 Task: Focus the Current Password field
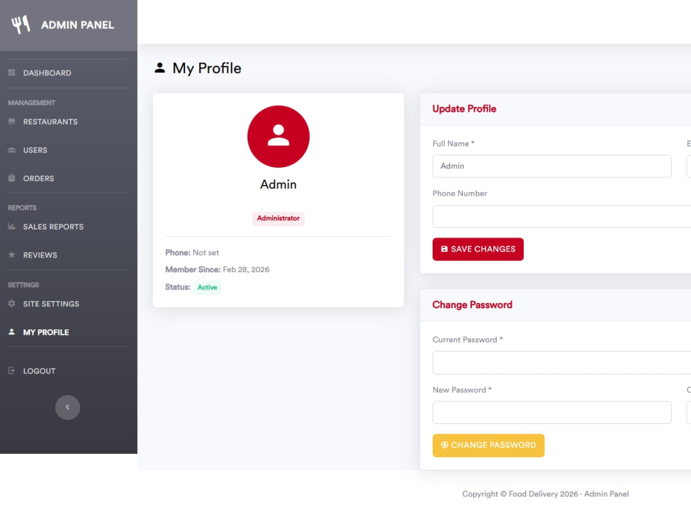(562, 363)
